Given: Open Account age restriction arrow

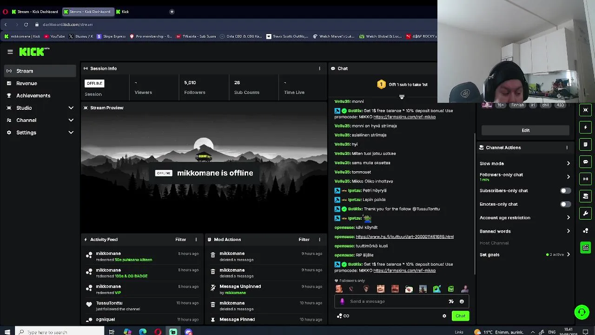Looking at the screenshot, I should pos(568,218).
